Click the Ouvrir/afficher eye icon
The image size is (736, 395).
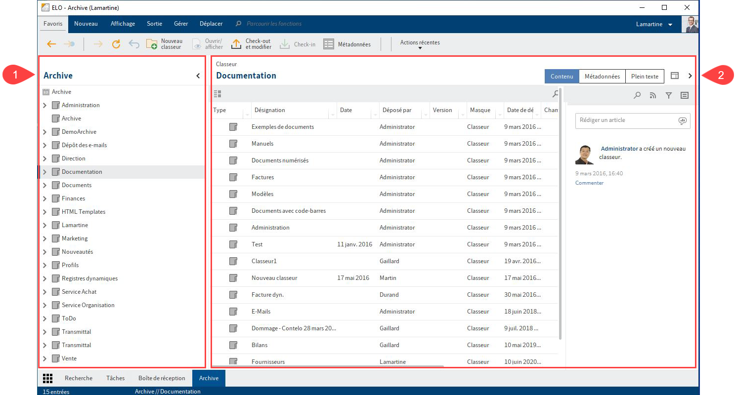(x=197, y=44)
